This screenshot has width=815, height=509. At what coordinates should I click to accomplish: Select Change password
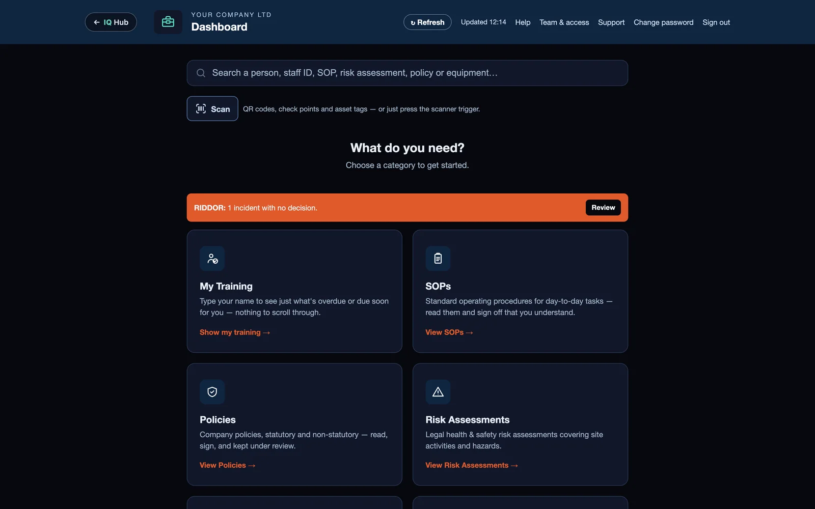coord(663,22)
